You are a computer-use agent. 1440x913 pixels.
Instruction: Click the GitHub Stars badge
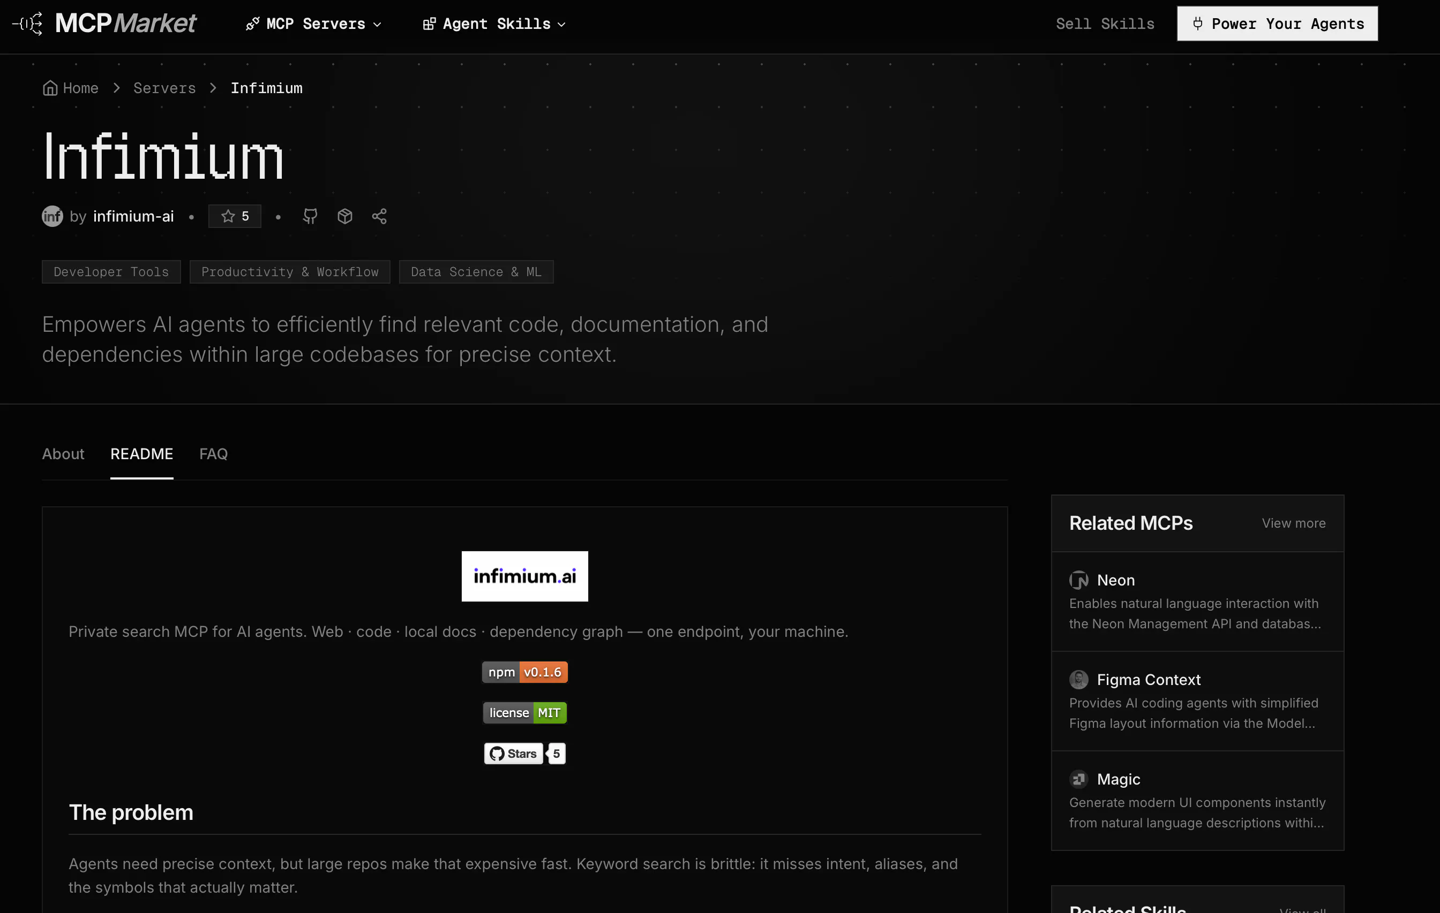click(513, 754)
